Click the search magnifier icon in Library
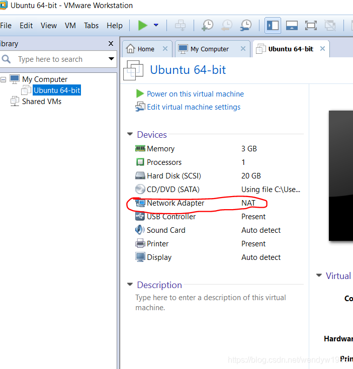The width and height of the screenshot is (353, 369). click(7, 59)
